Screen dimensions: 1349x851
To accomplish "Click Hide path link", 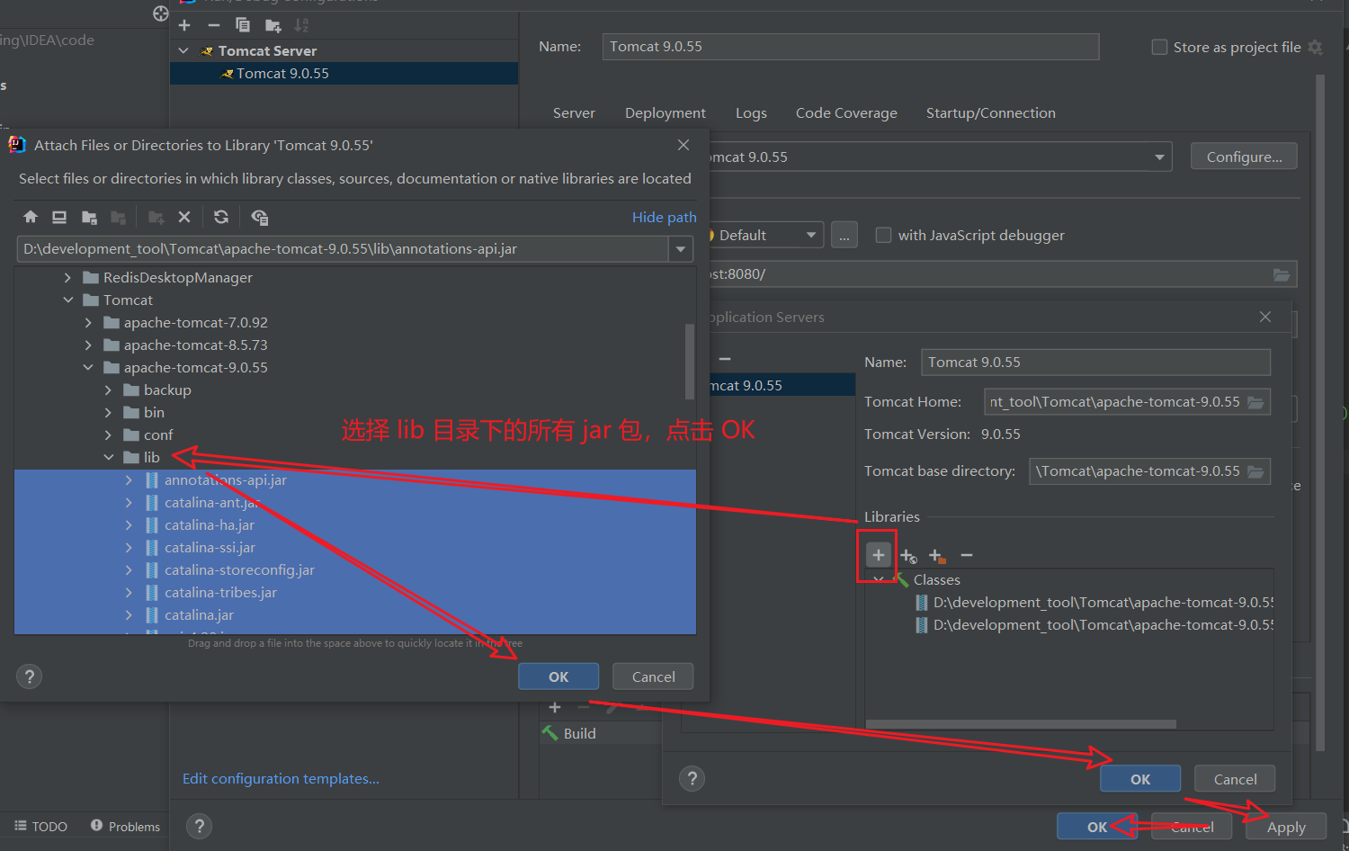I will [664, 218].
